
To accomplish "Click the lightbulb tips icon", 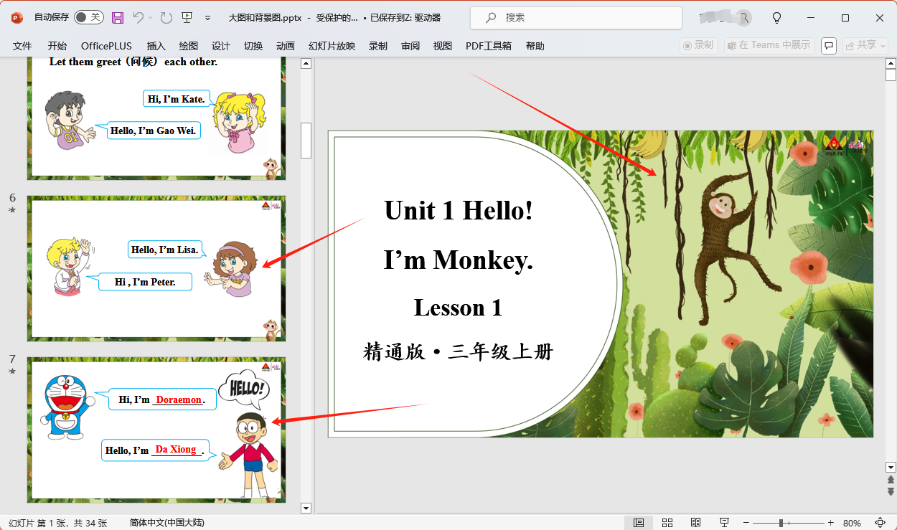I will pos(776,18).
